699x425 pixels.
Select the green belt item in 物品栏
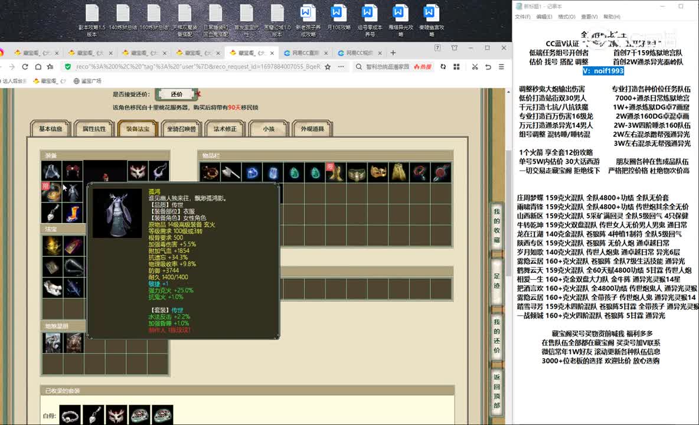(357, 172)
